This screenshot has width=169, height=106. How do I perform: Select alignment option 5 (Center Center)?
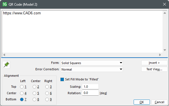click(x=34, y=93)
